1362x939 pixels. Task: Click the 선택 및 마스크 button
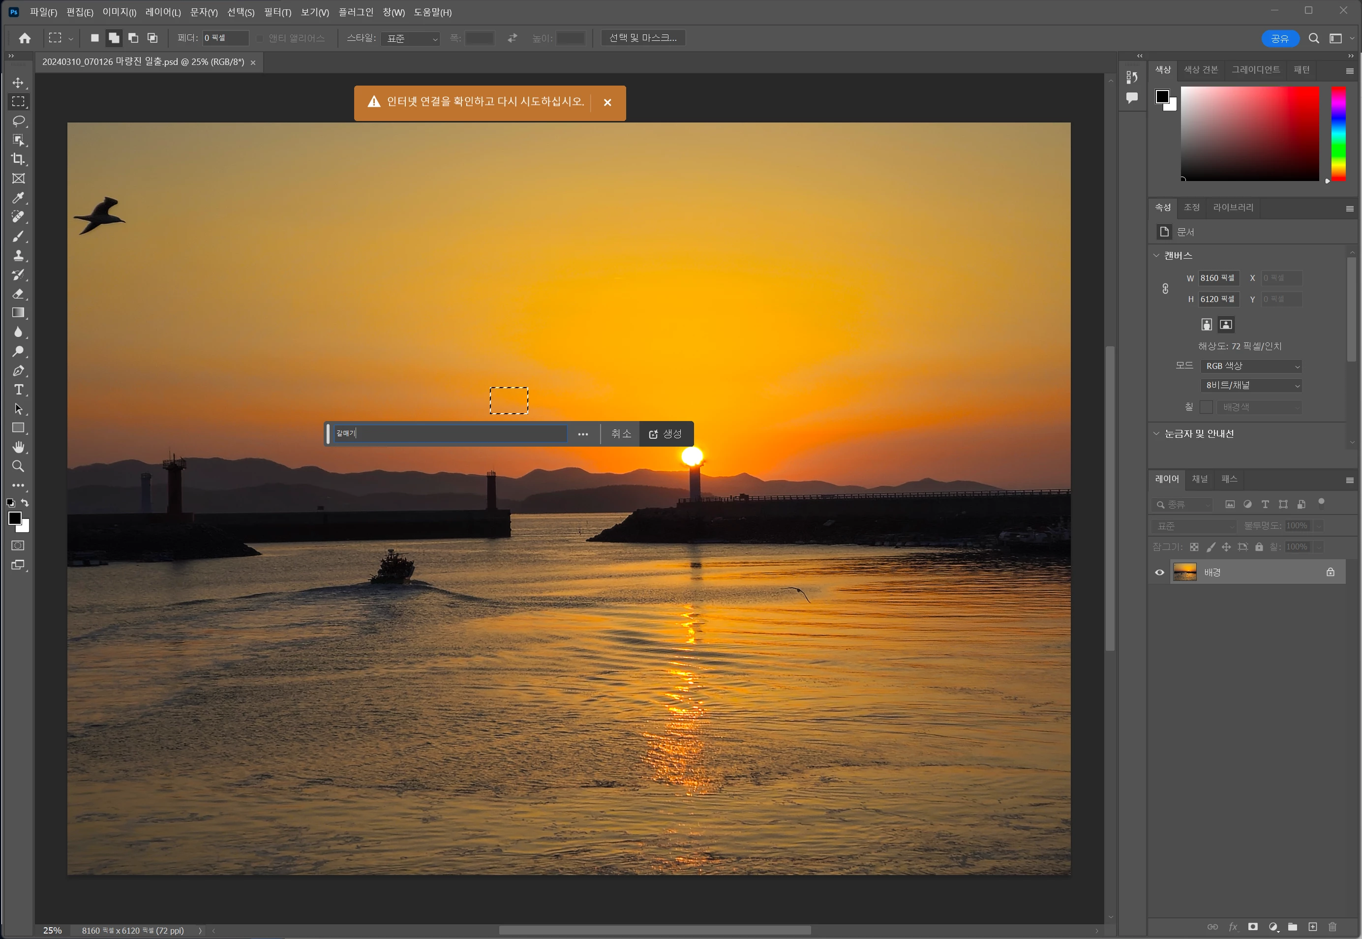click(642, 38)
